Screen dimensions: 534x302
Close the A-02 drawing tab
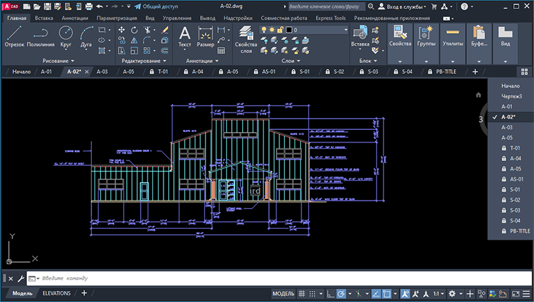[86, 72]
